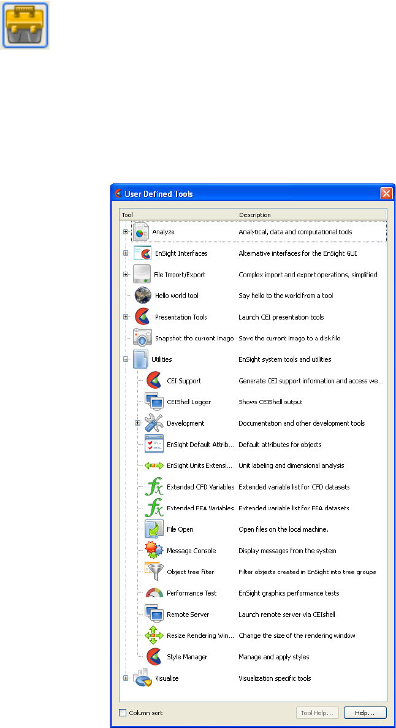Click the yellow toolbox User Defined Tools icon

pos(25,25)
